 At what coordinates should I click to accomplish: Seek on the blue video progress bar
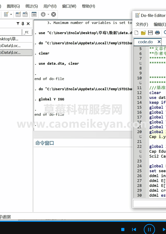click(83, 221)
